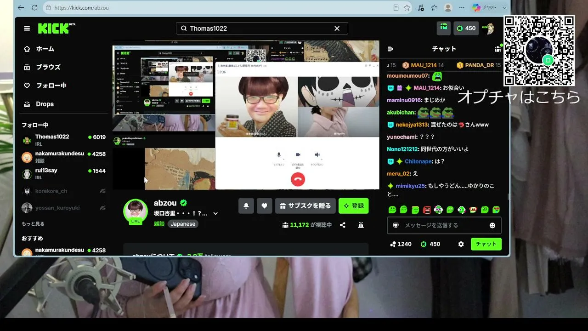Open the emoji picker smiley icon
588x331 pixels.
pos(492,225)
